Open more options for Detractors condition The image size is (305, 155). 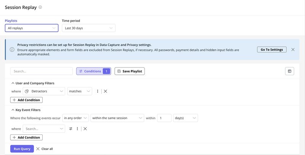tap(98, 91)
